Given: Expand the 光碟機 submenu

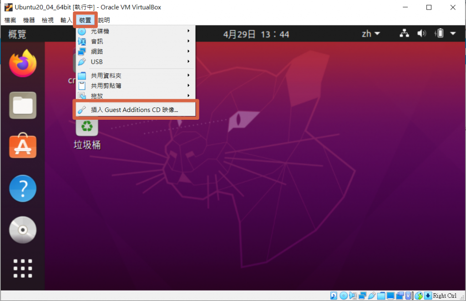Looking at the screenshot, I should click(x=136, y=31).
